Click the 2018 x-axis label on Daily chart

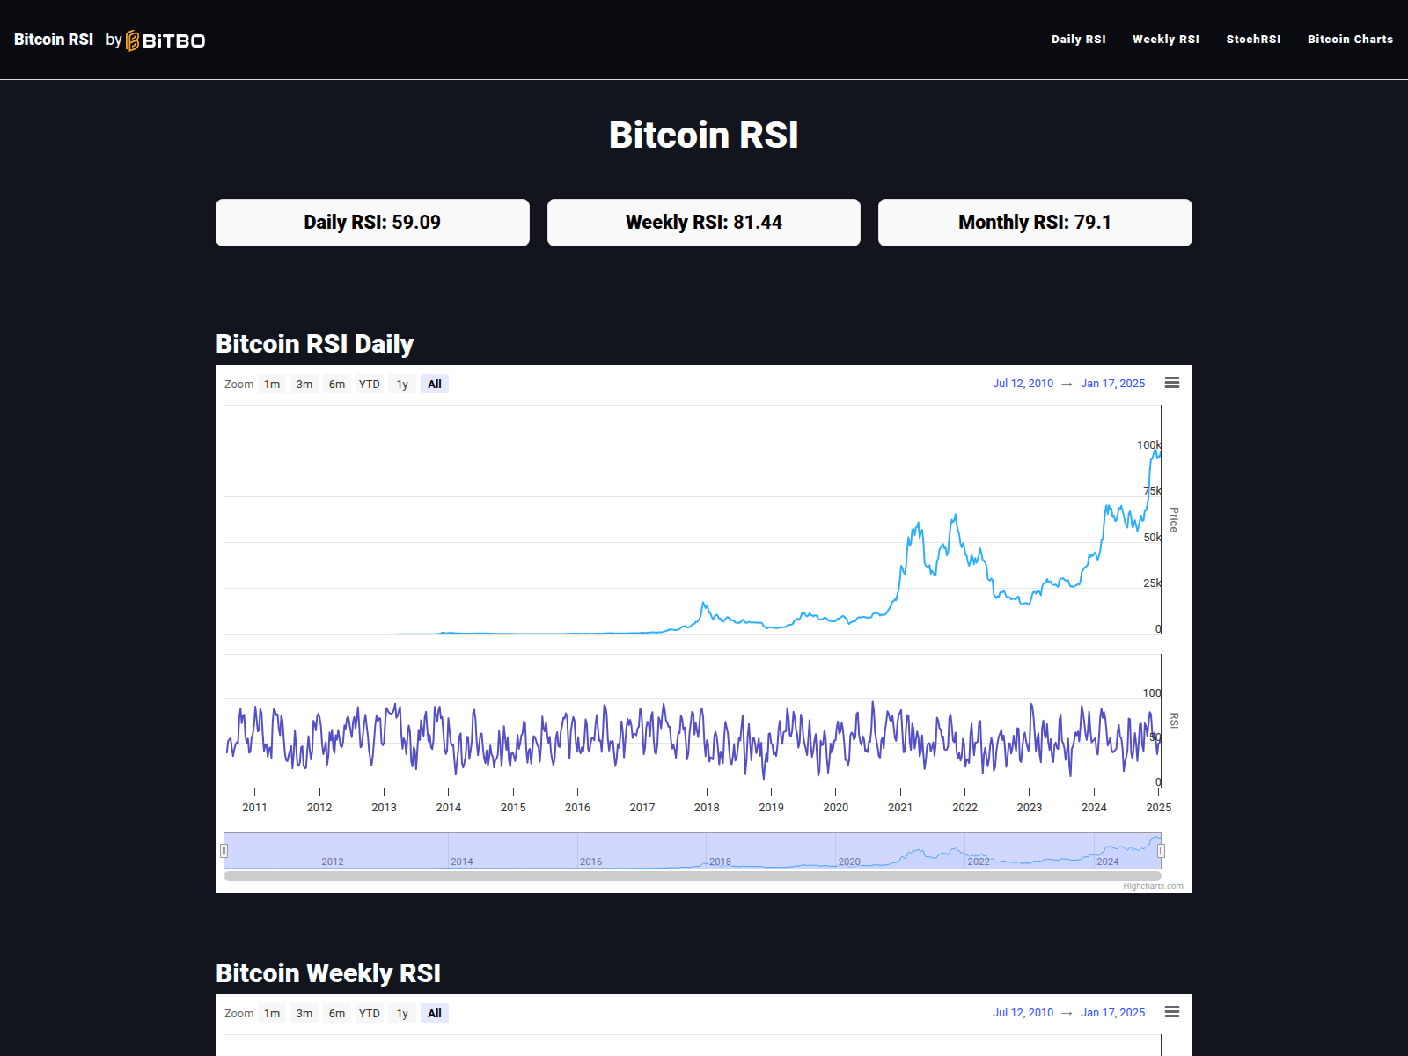(x=707, y=808)
